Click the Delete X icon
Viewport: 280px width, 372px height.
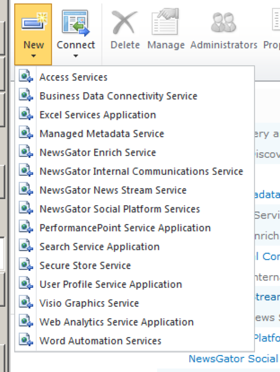tap(124, 23)
